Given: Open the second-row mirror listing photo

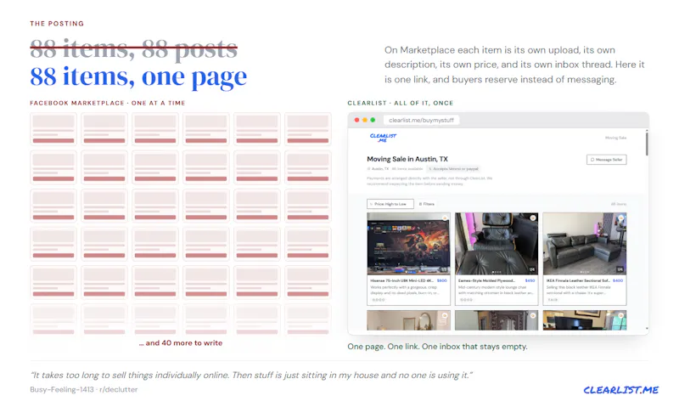Looking at the screenshot, I should pyautogui.click(x=408, y=320).
